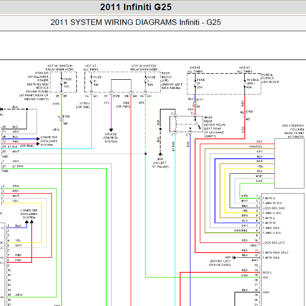Click connector label 'E108' on the red wire
The width and height of the screenshot is (306, 306).
249,112
